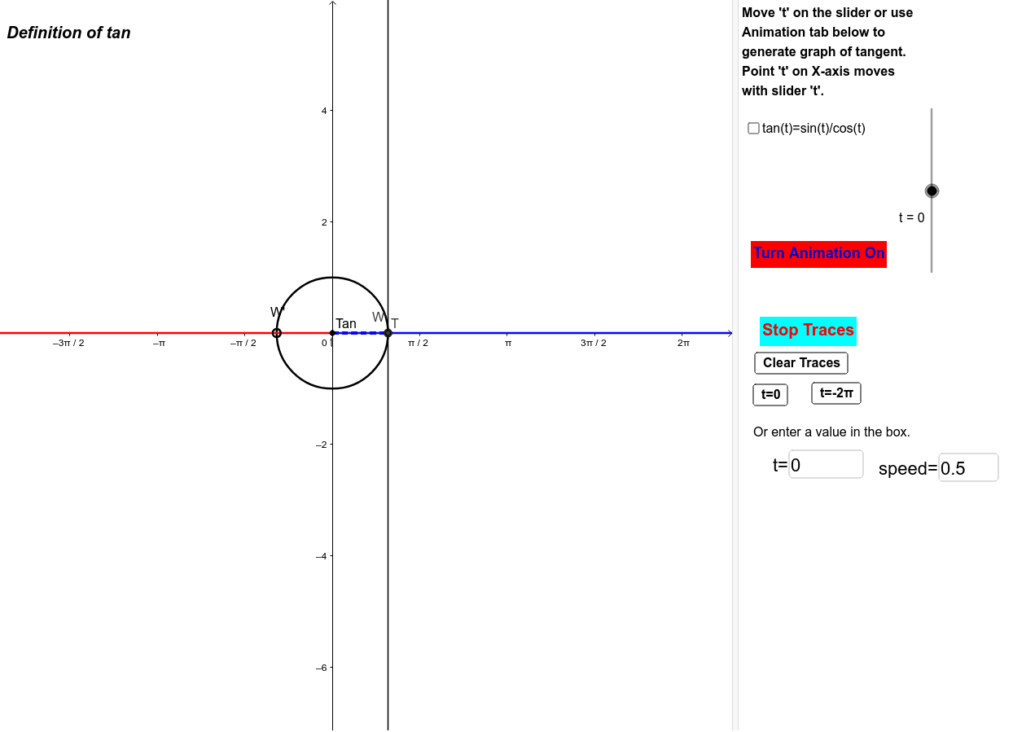
Task: Select the red portion of the x-axis
Action: pos(163,332)
